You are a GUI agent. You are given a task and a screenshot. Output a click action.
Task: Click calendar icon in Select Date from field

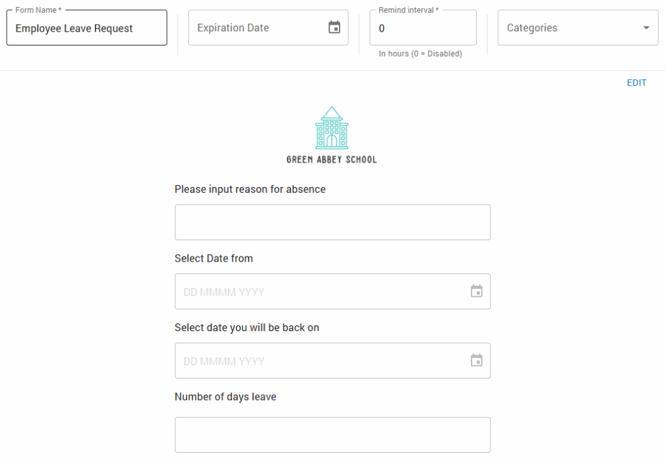coord(477,292)
